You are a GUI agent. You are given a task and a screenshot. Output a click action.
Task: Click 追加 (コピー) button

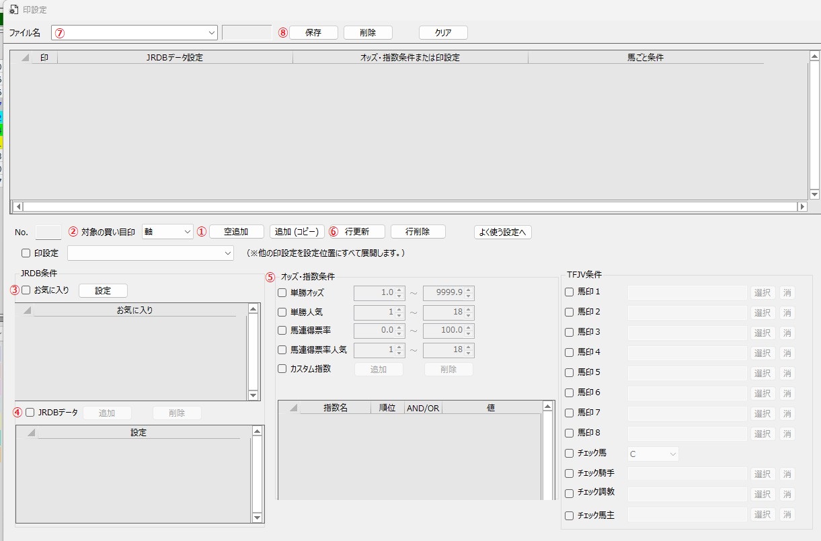point(297,232)
